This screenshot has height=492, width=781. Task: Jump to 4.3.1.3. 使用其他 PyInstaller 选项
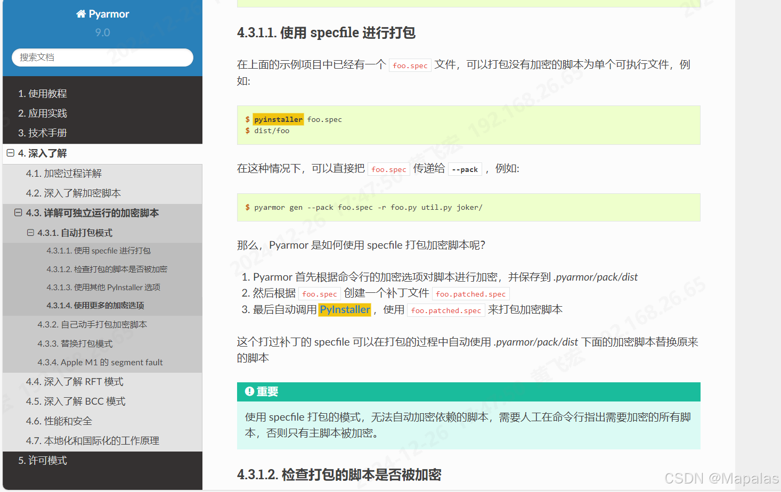coord(102,287)
